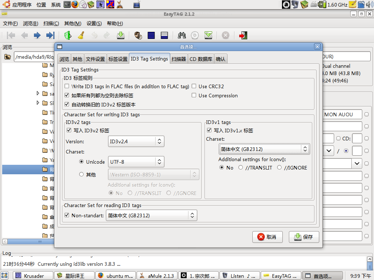Click the broom clear-fields icon

81,35
